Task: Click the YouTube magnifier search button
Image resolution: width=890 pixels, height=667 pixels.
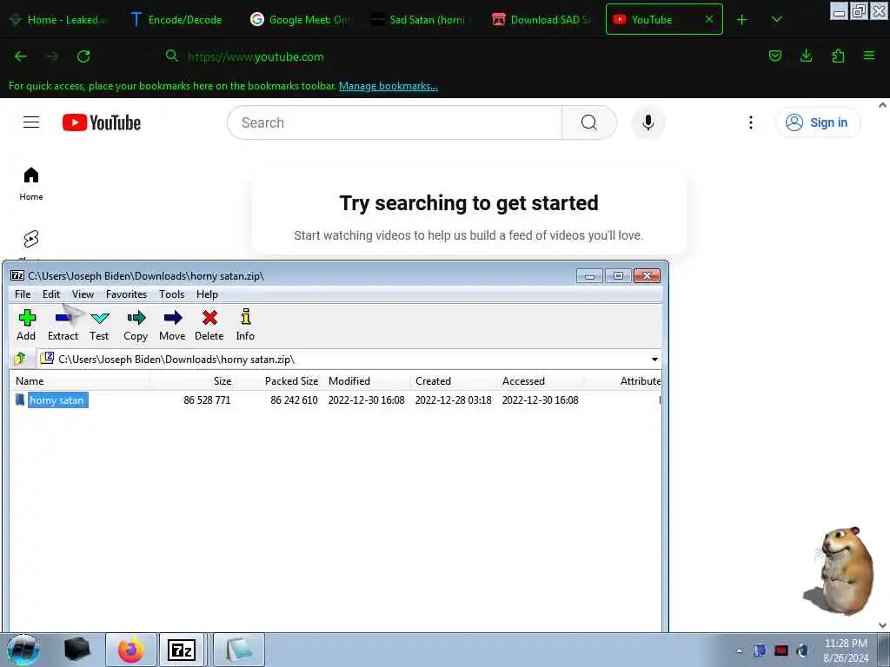Action: point(589,122)
